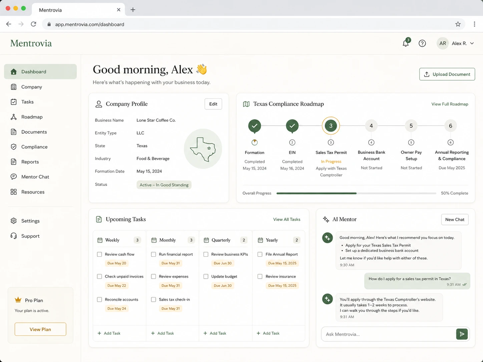Click the Settings gear icon
Viewport: 483px width, 362px height.
point(14,221)
